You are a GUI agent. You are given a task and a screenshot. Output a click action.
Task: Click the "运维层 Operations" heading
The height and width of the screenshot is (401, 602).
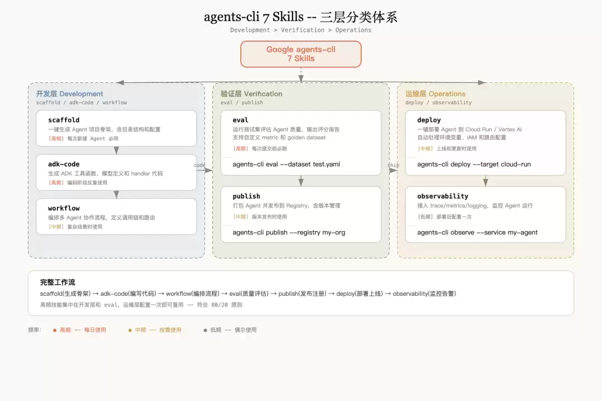pyautogui.click(x=435, y=94)
